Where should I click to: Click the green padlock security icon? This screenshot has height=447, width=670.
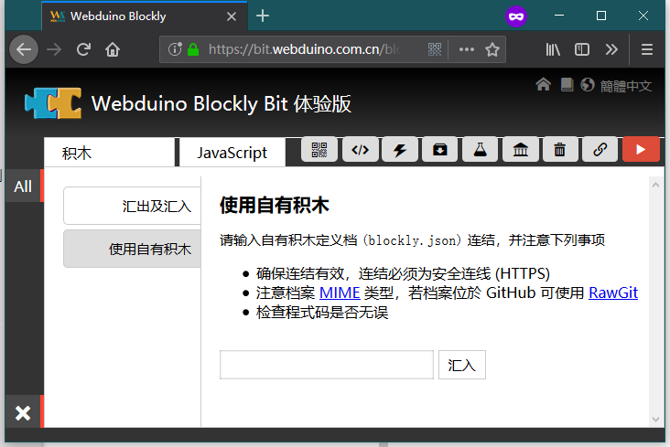click(x=193, y=49)
